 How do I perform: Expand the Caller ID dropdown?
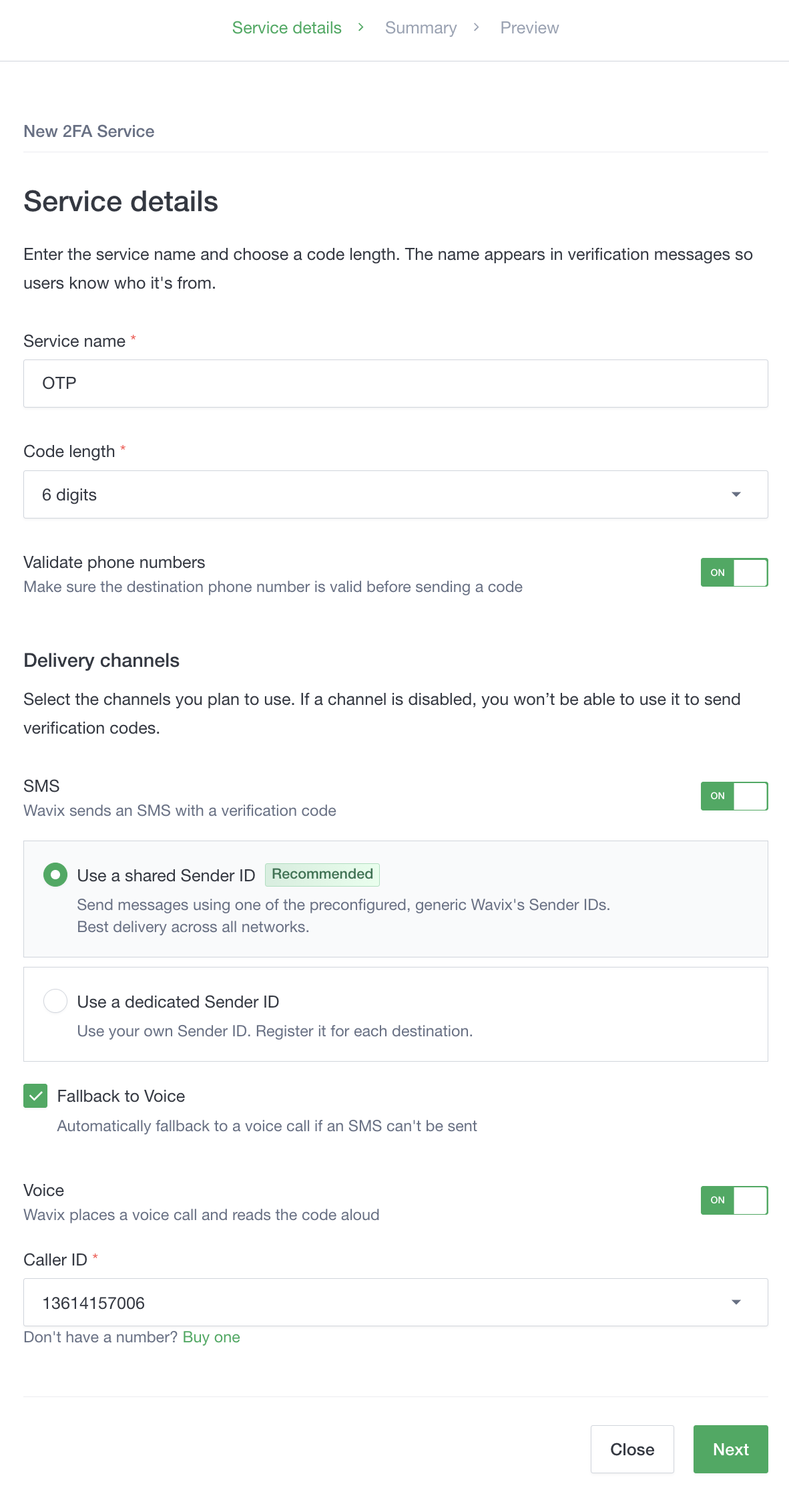point(395,1302)
